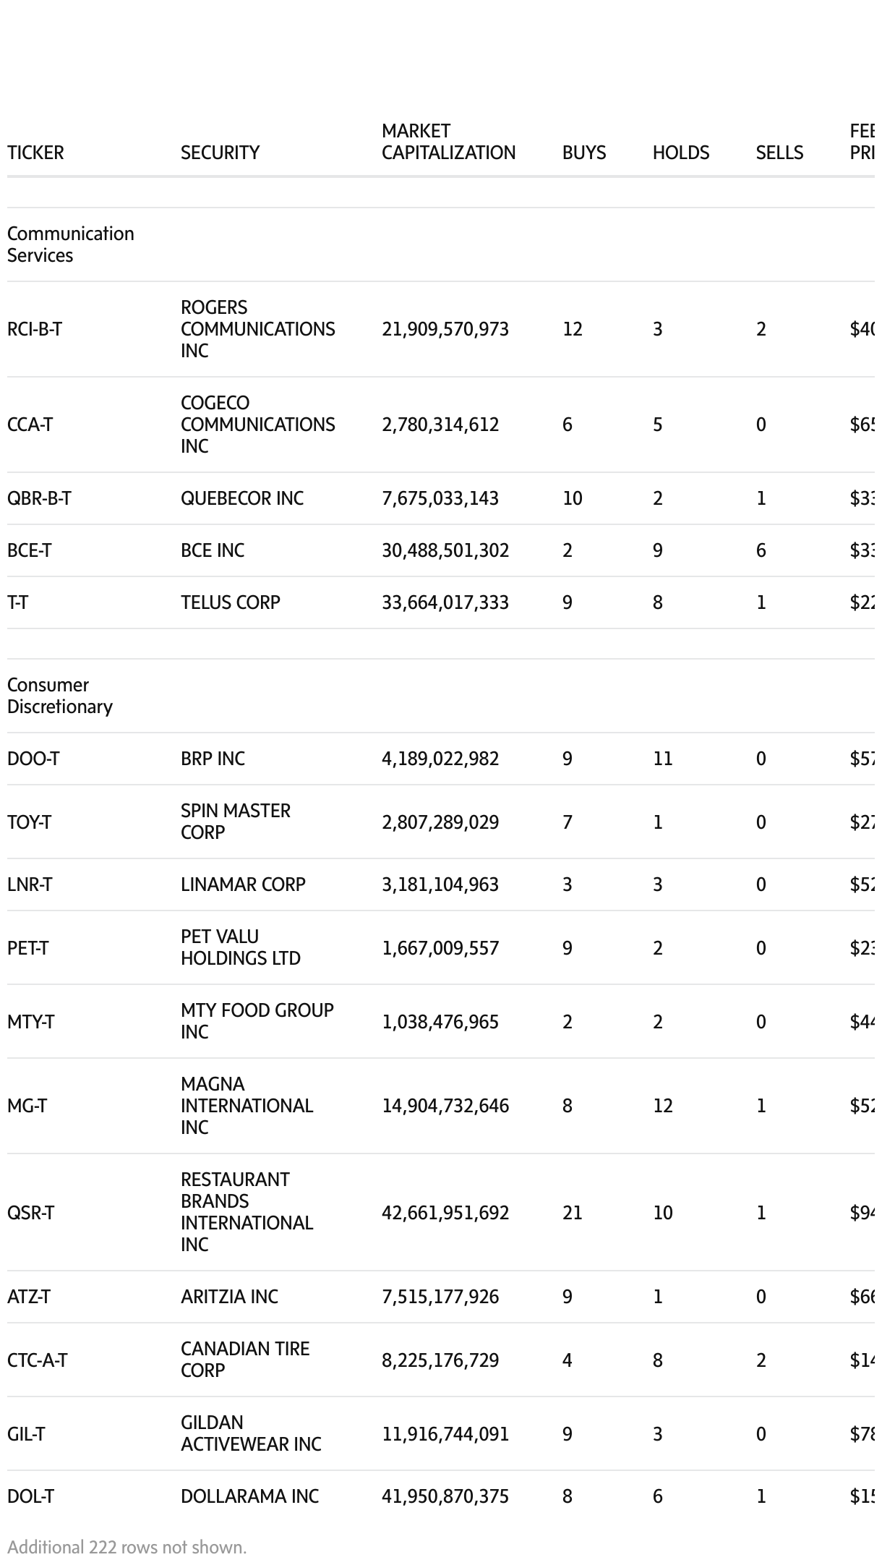This screenshot has height=1565, width=882.
Task: Click the TICKER column header
Action: [35, 153]
